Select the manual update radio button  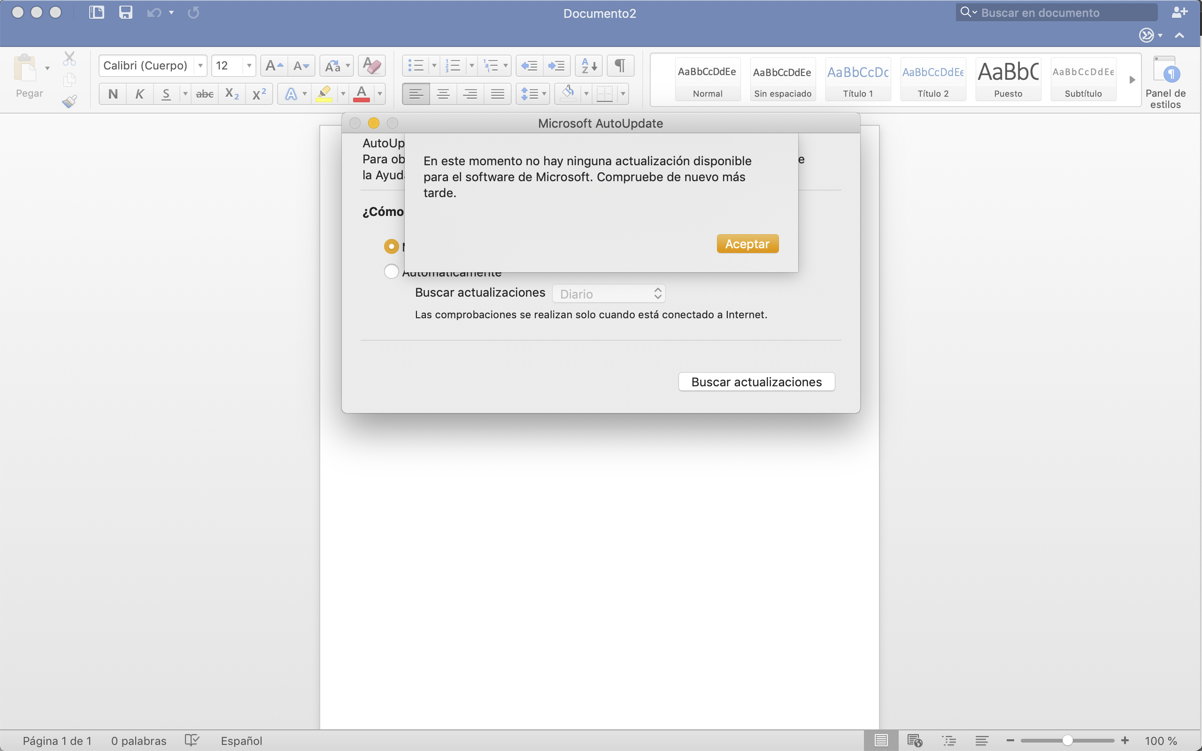click(392, 246)
